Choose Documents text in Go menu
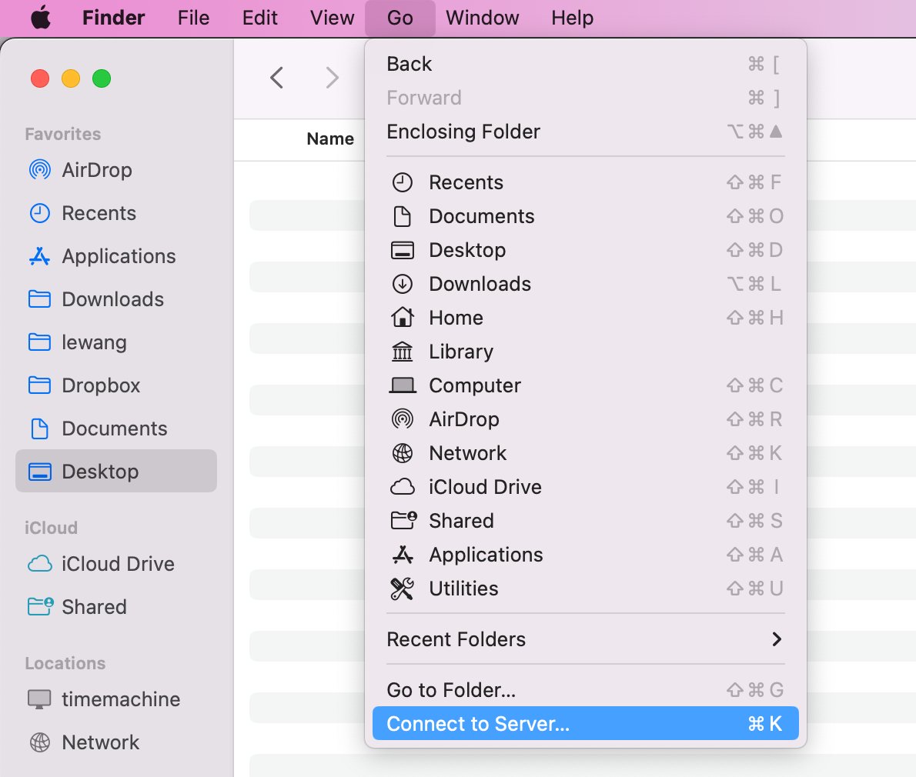Viewport: 916px width, 777px height. click(x=482, y=217)
